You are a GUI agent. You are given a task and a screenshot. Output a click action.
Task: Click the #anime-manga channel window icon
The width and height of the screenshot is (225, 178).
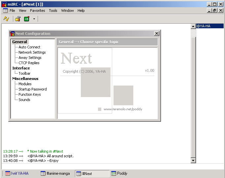coord(43,173)
